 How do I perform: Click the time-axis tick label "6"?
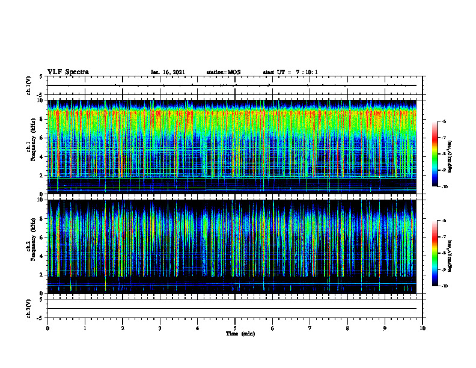tap(273, 328)
